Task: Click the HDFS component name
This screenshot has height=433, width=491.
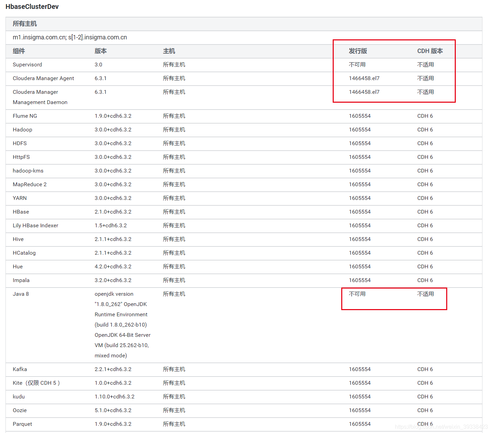Action: coord(20,143)
